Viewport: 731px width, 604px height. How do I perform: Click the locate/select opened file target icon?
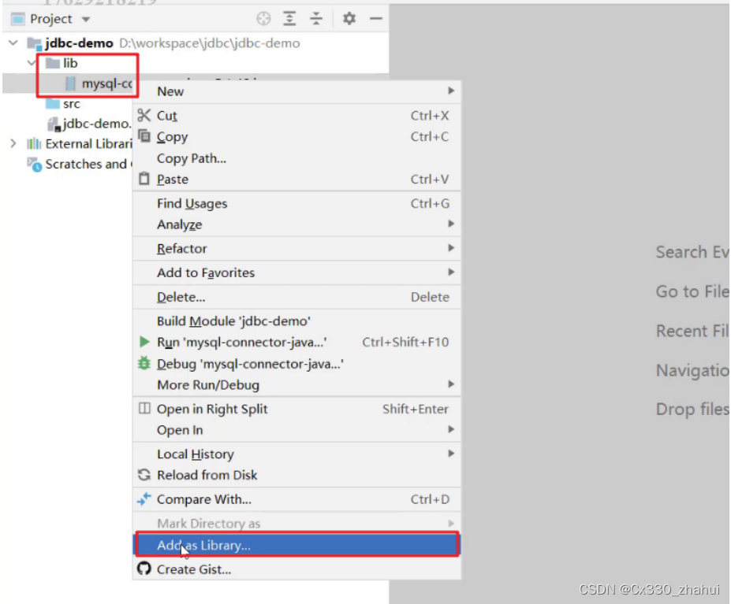[263, 19]
